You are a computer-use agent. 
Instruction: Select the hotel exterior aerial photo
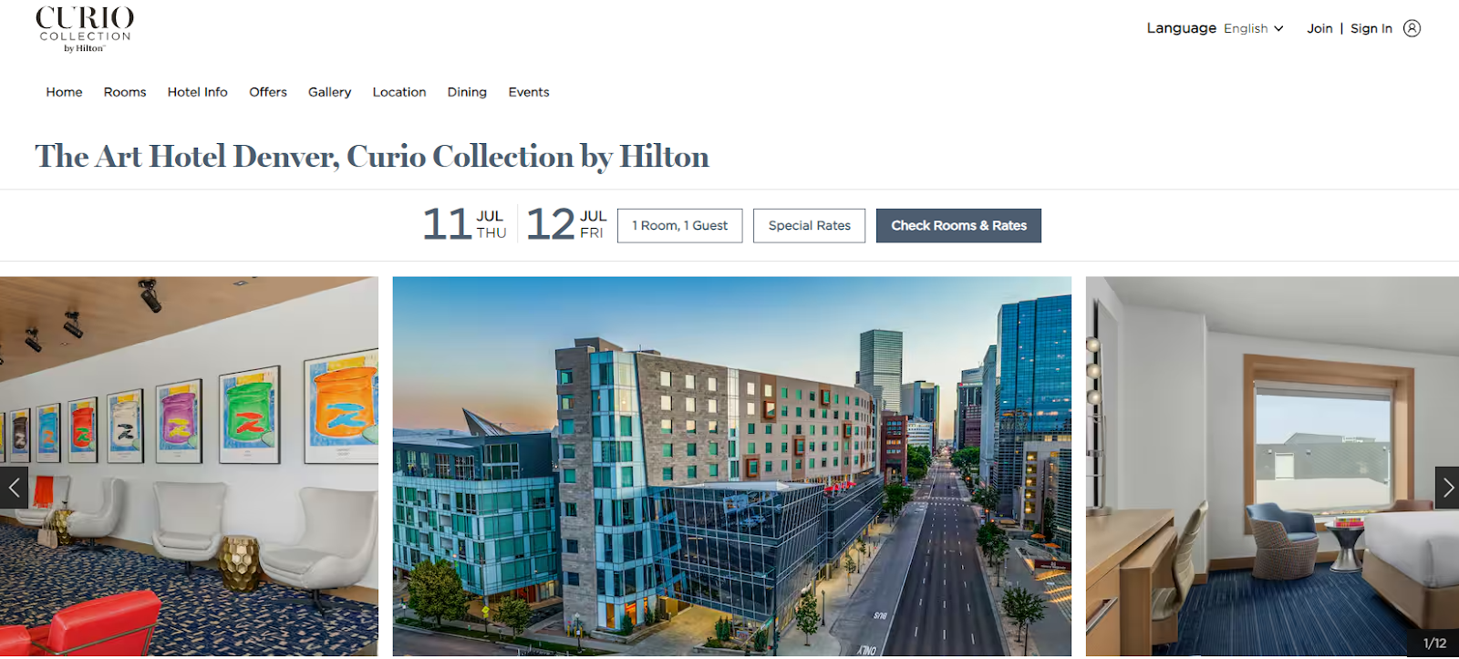(732, 467)
